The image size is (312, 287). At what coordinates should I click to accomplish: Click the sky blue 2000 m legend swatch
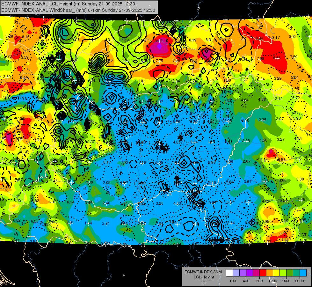303,273
